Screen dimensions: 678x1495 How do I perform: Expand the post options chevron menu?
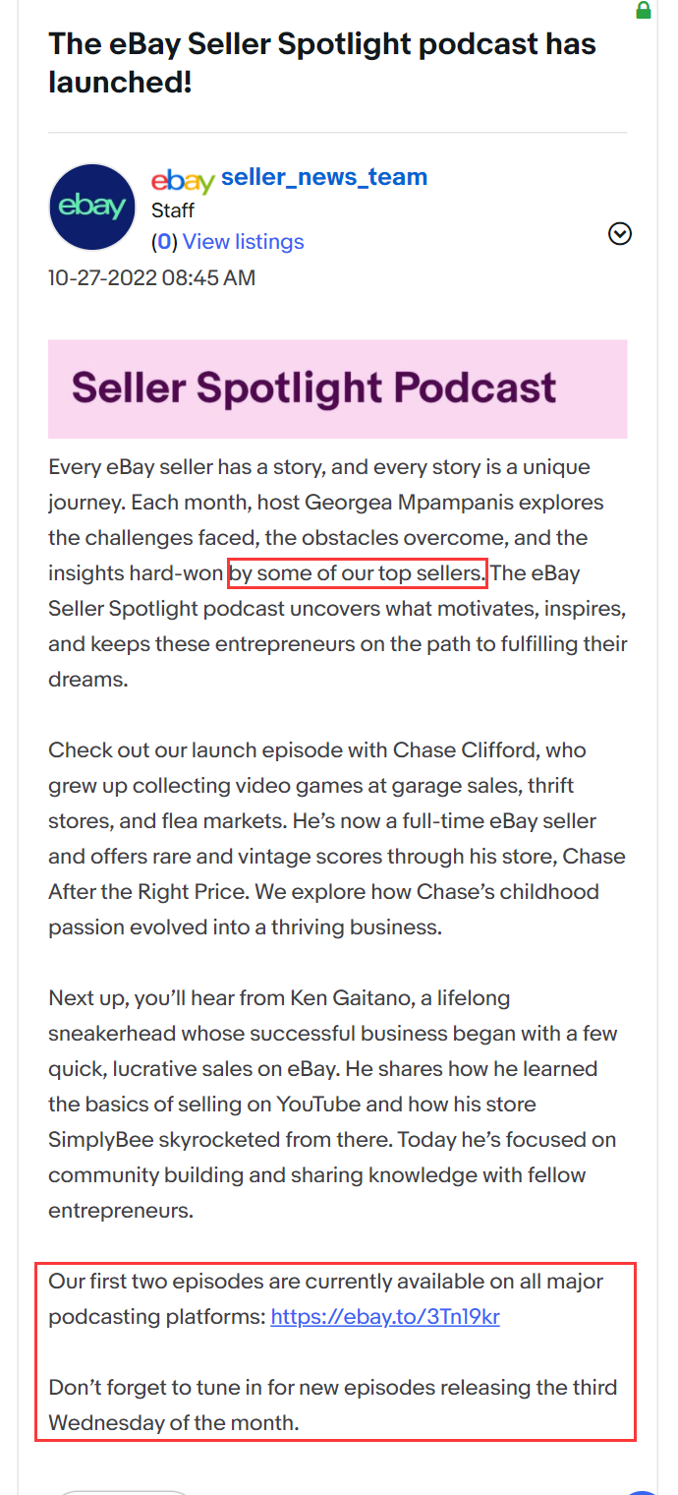pyautogui.click(x=620, y=234)
